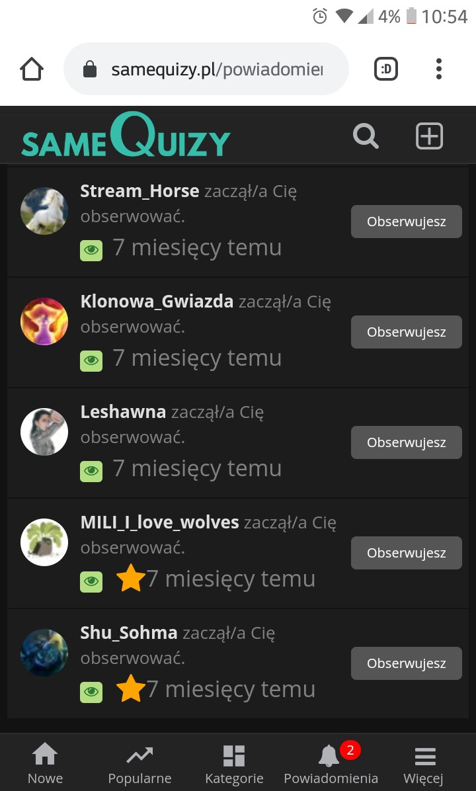
Task: Open Leshawna's profile avatar
Action: coord(44,432)
